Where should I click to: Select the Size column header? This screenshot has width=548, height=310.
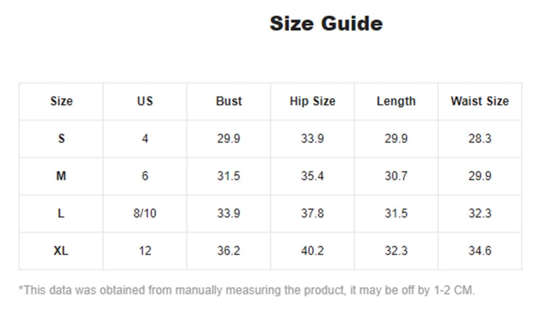point(61,101)
